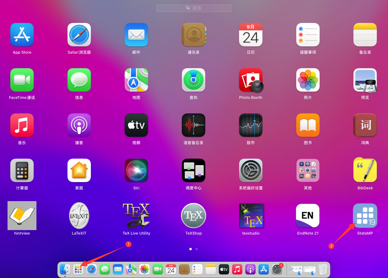388x278 pixels.
Task: Open FaceTime from the Dock
Action: coord(158,269)
